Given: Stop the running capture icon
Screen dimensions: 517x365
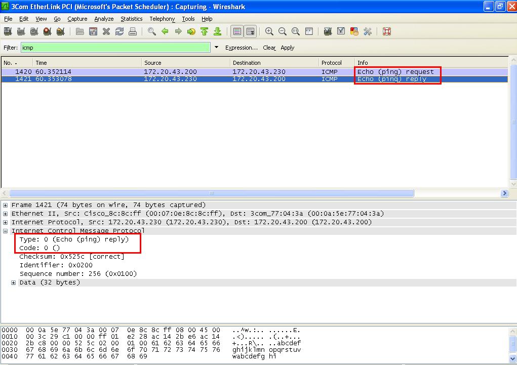Looking at the screenshot, I should tap(48, 31).
